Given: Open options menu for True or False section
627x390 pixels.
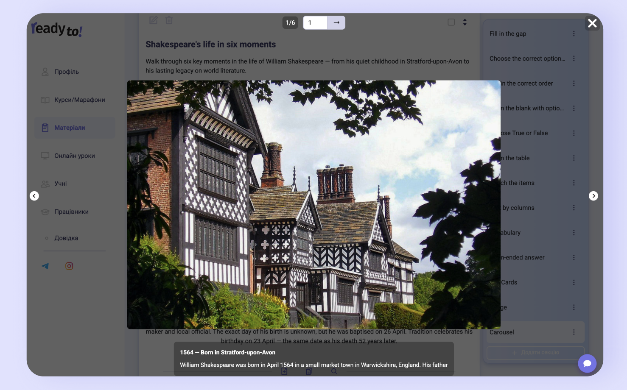Looking at the screenshot, I should [x=574, y=133].
